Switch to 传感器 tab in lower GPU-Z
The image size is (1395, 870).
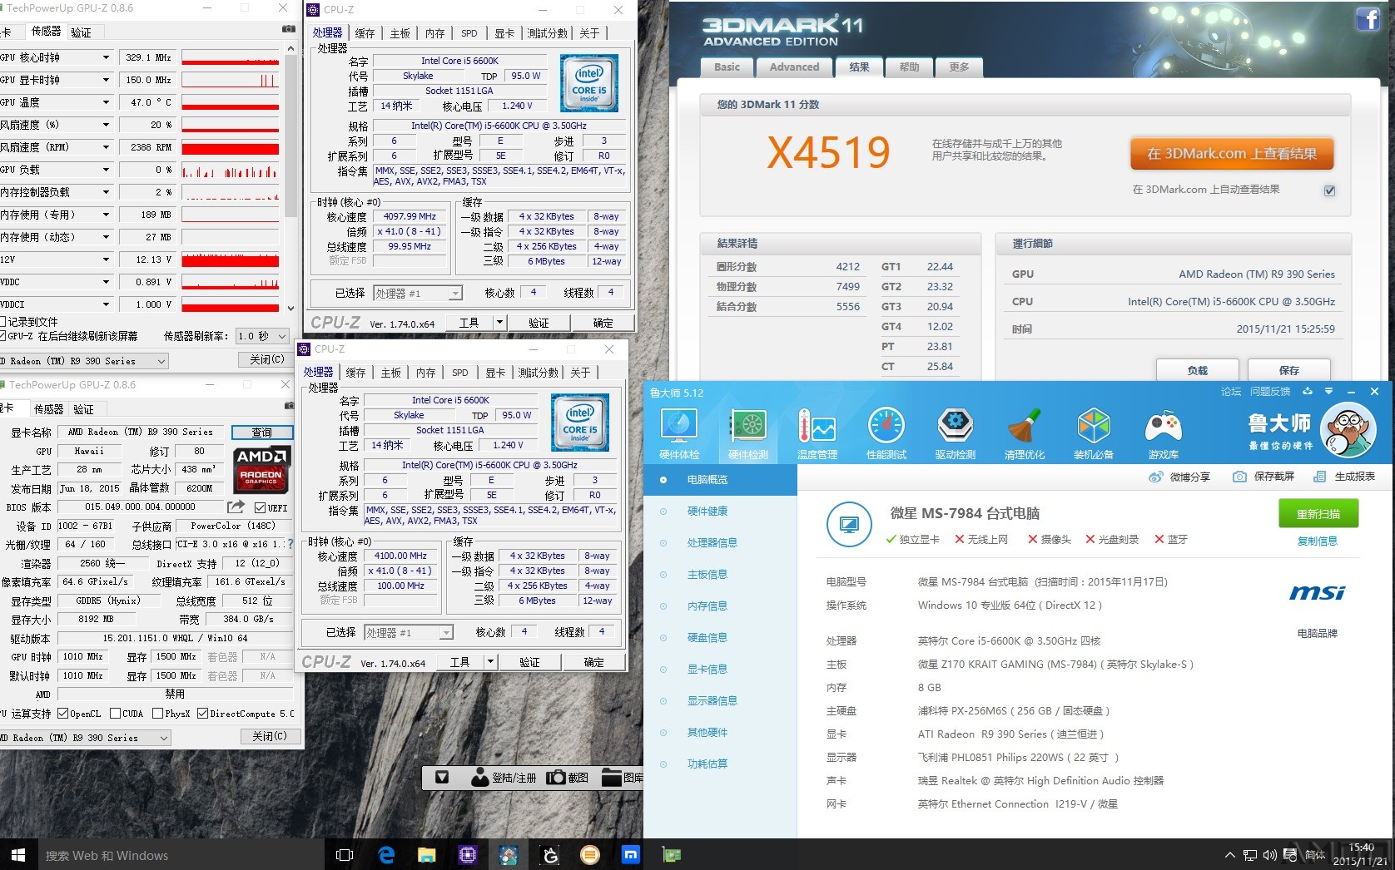tap(48, 409)
